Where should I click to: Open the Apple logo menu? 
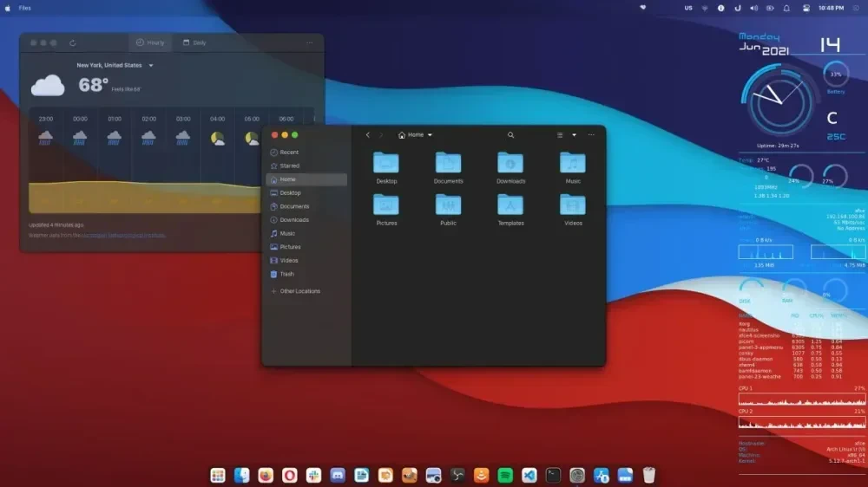tap(8, 9)
